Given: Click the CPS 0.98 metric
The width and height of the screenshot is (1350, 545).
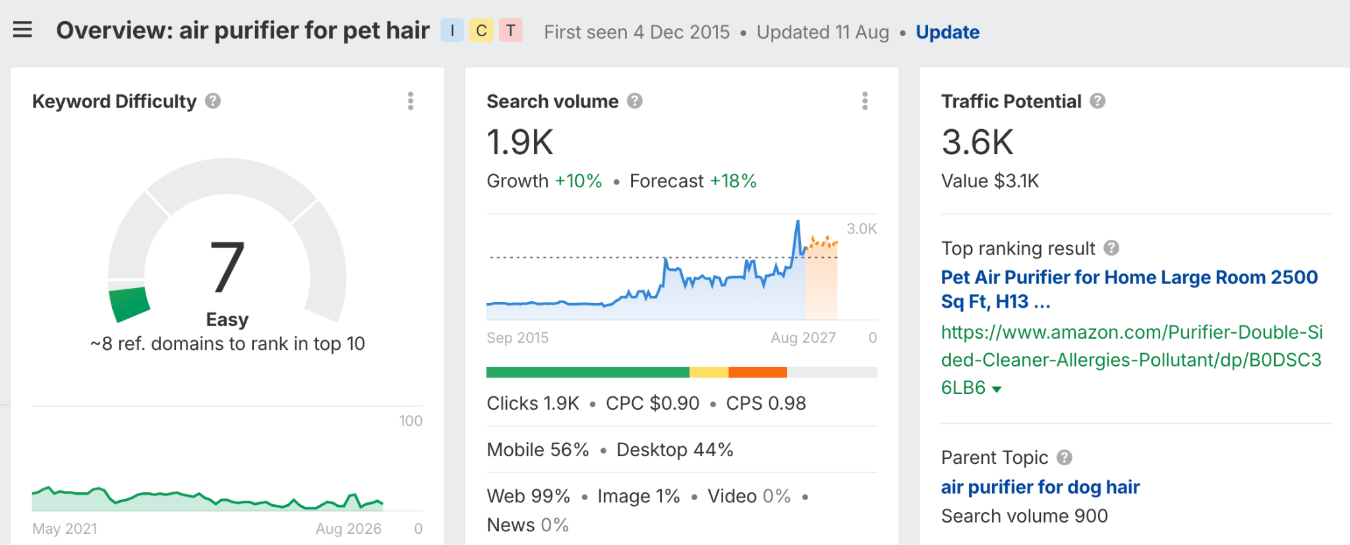Looking at the screenshot, I should click(766, 403).
